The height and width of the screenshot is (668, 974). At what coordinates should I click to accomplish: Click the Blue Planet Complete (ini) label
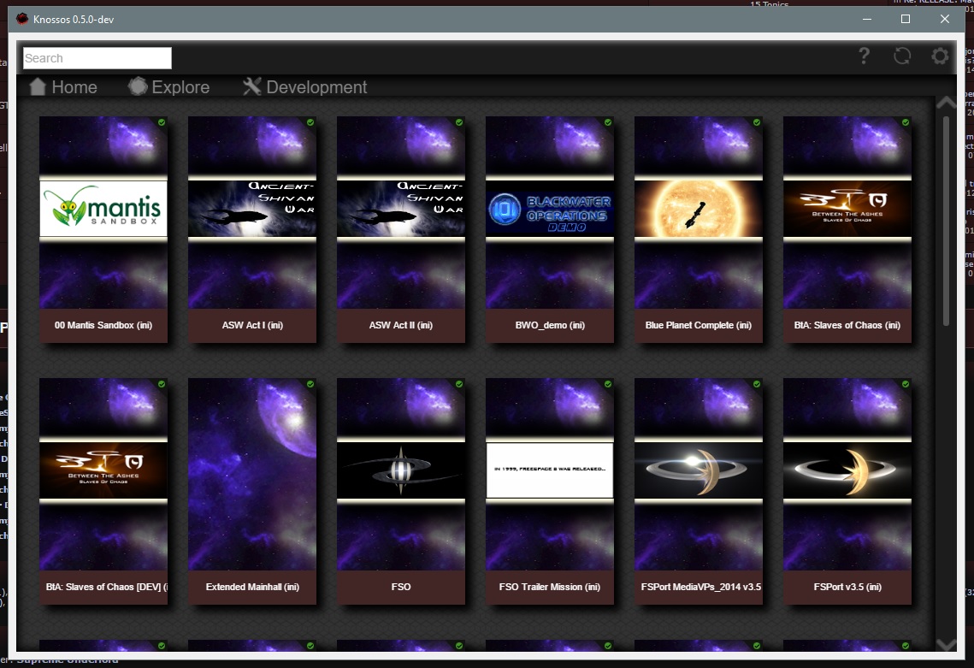click(698, 325)
